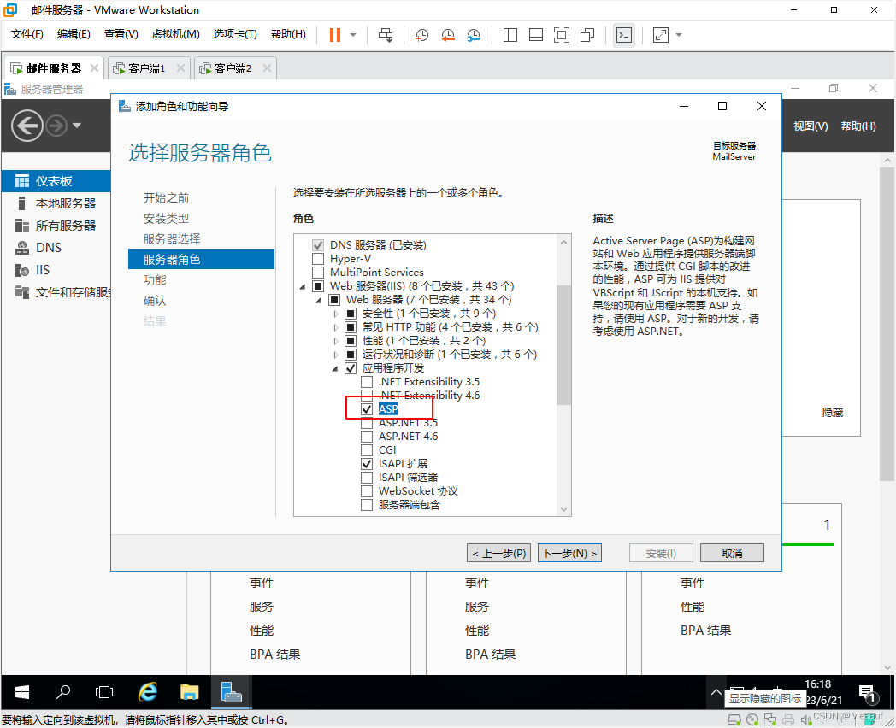Collapse the Web 服务器(IIS) tree node
Viewport: 896px width, 728px height.
coord(303,286)
